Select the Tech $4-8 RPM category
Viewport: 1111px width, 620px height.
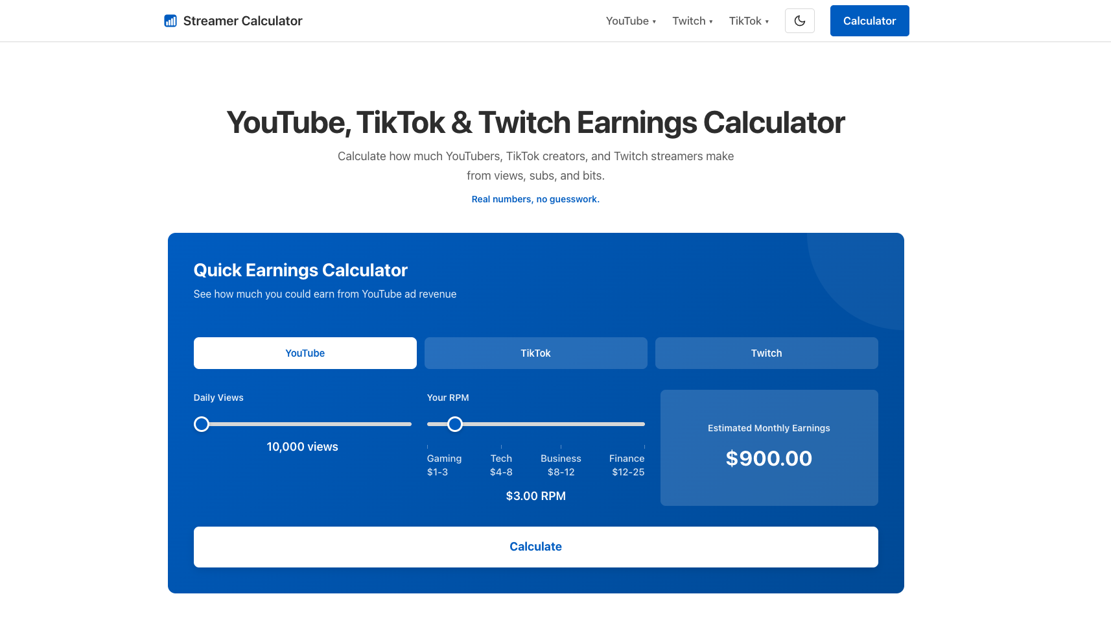(501, 465)
